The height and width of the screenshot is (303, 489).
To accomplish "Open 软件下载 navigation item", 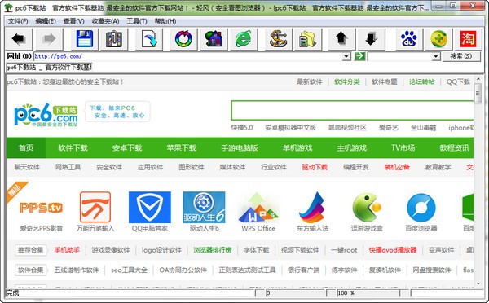I will (73, 147).
